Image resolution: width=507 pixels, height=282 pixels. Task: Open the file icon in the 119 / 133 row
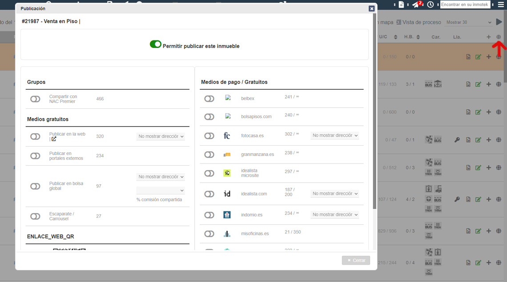click(x=468, y=84)
